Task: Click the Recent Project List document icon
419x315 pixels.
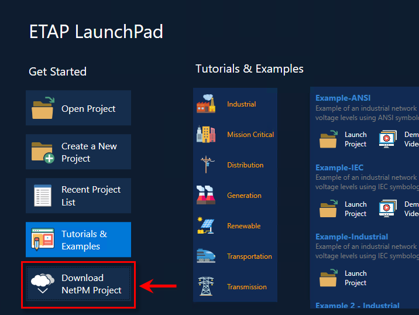Action: click(x=43, y=196)
